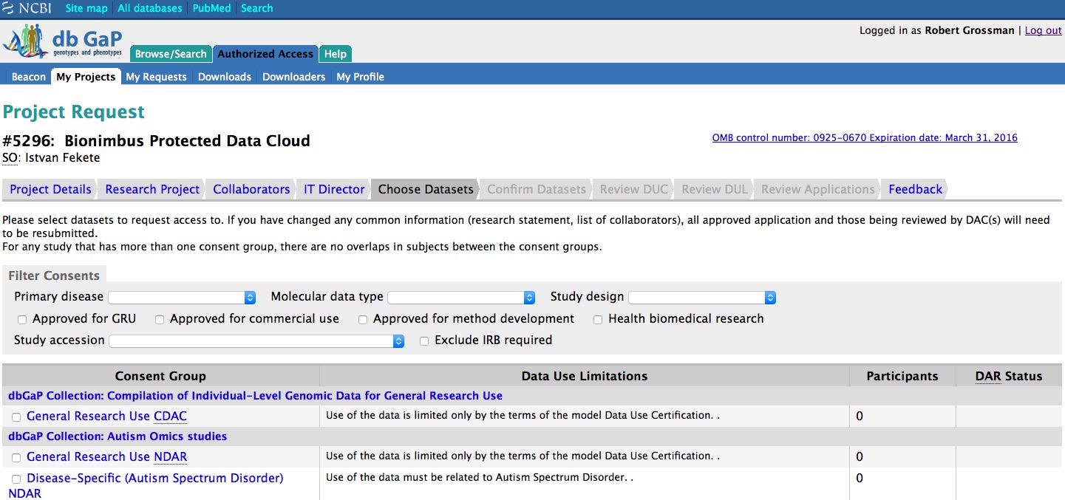This screenshot has width=1065, height=500.
Task: Expand the Molecular data type dropdown
Action: tap(461, 298)
